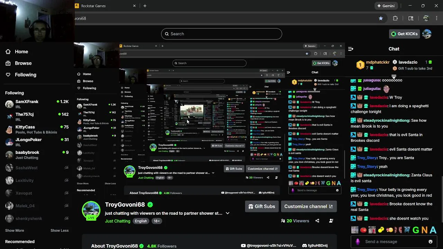Select the Rockstar Games browser tab
Image resolution: width=443 pixels, height=249 pixels.
tap(106, 6)
